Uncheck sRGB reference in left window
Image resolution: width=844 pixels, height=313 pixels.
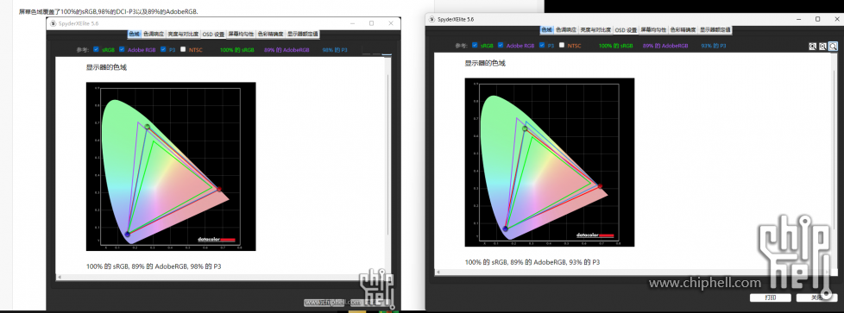pyautogui.click(x=96, y=49)
